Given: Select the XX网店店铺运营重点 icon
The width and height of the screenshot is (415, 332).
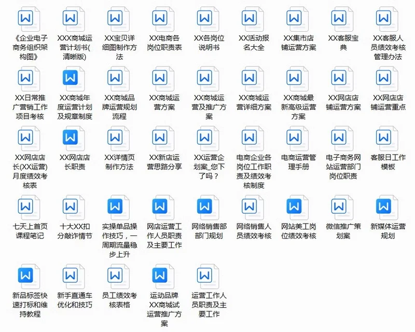Looking at the screenshot, I should pyautogui.click(x=387, y=79).
